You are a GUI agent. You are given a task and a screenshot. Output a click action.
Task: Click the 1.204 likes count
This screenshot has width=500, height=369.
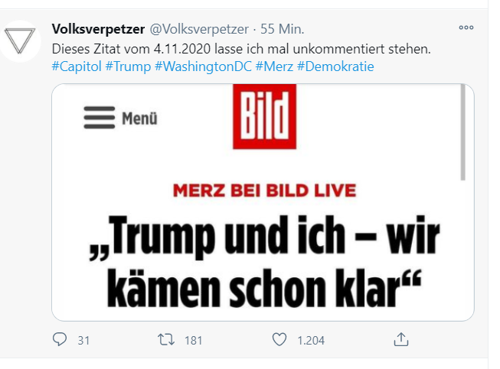(x=311, y=341)
